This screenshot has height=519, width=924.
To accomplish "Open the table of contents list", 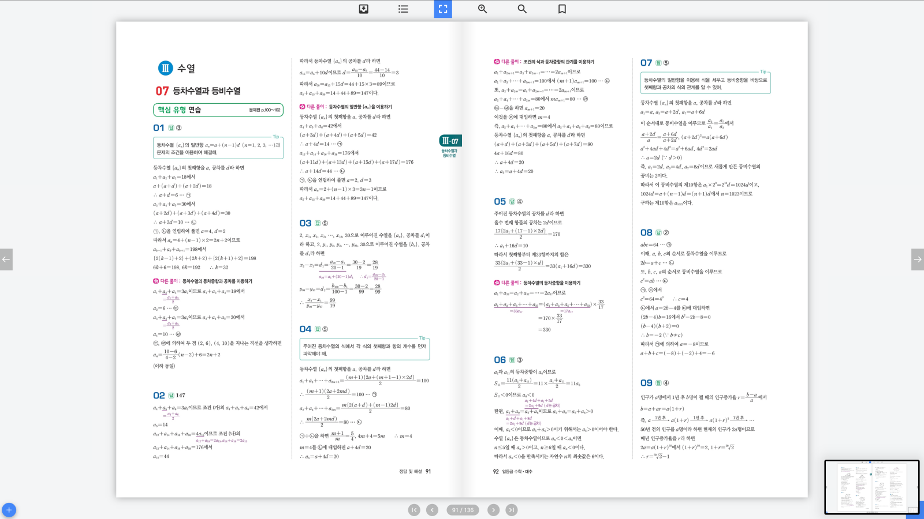I will (x=403, y=9).
